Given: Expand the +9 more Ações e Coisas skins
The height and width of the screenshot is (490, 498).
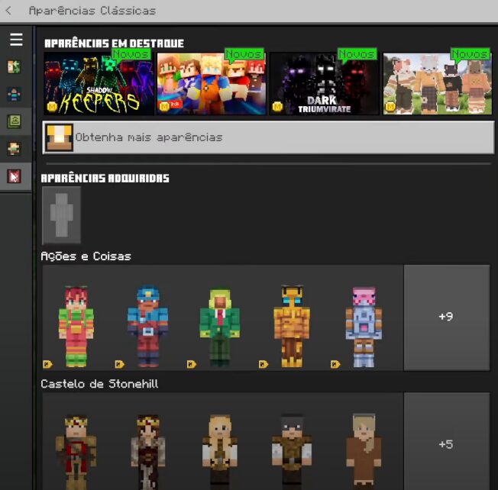Looking at the screenshot, I should (x=447, y=318).
